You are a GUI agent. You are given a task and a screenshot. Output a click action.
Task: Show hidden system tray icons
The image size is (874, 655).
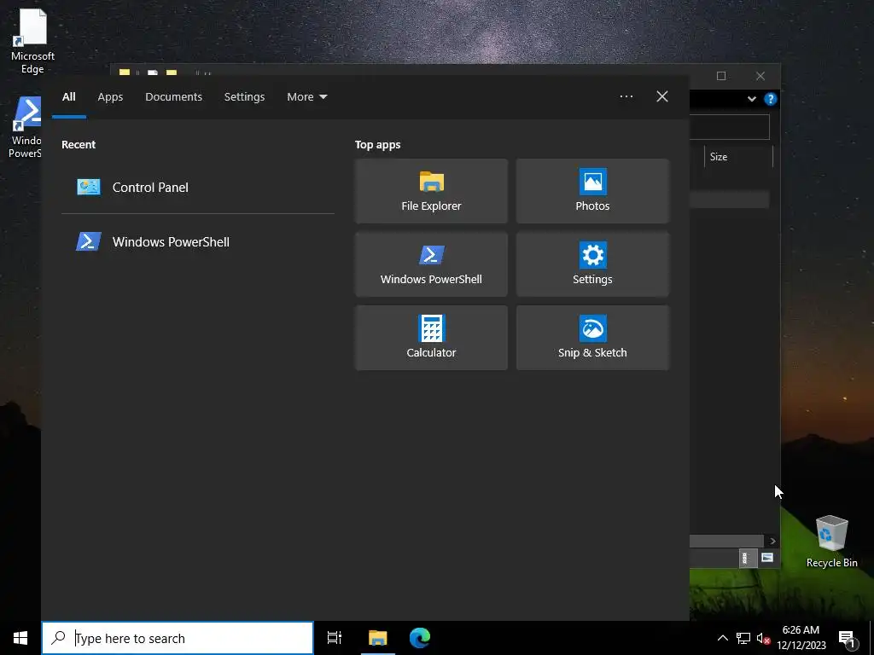722,638
